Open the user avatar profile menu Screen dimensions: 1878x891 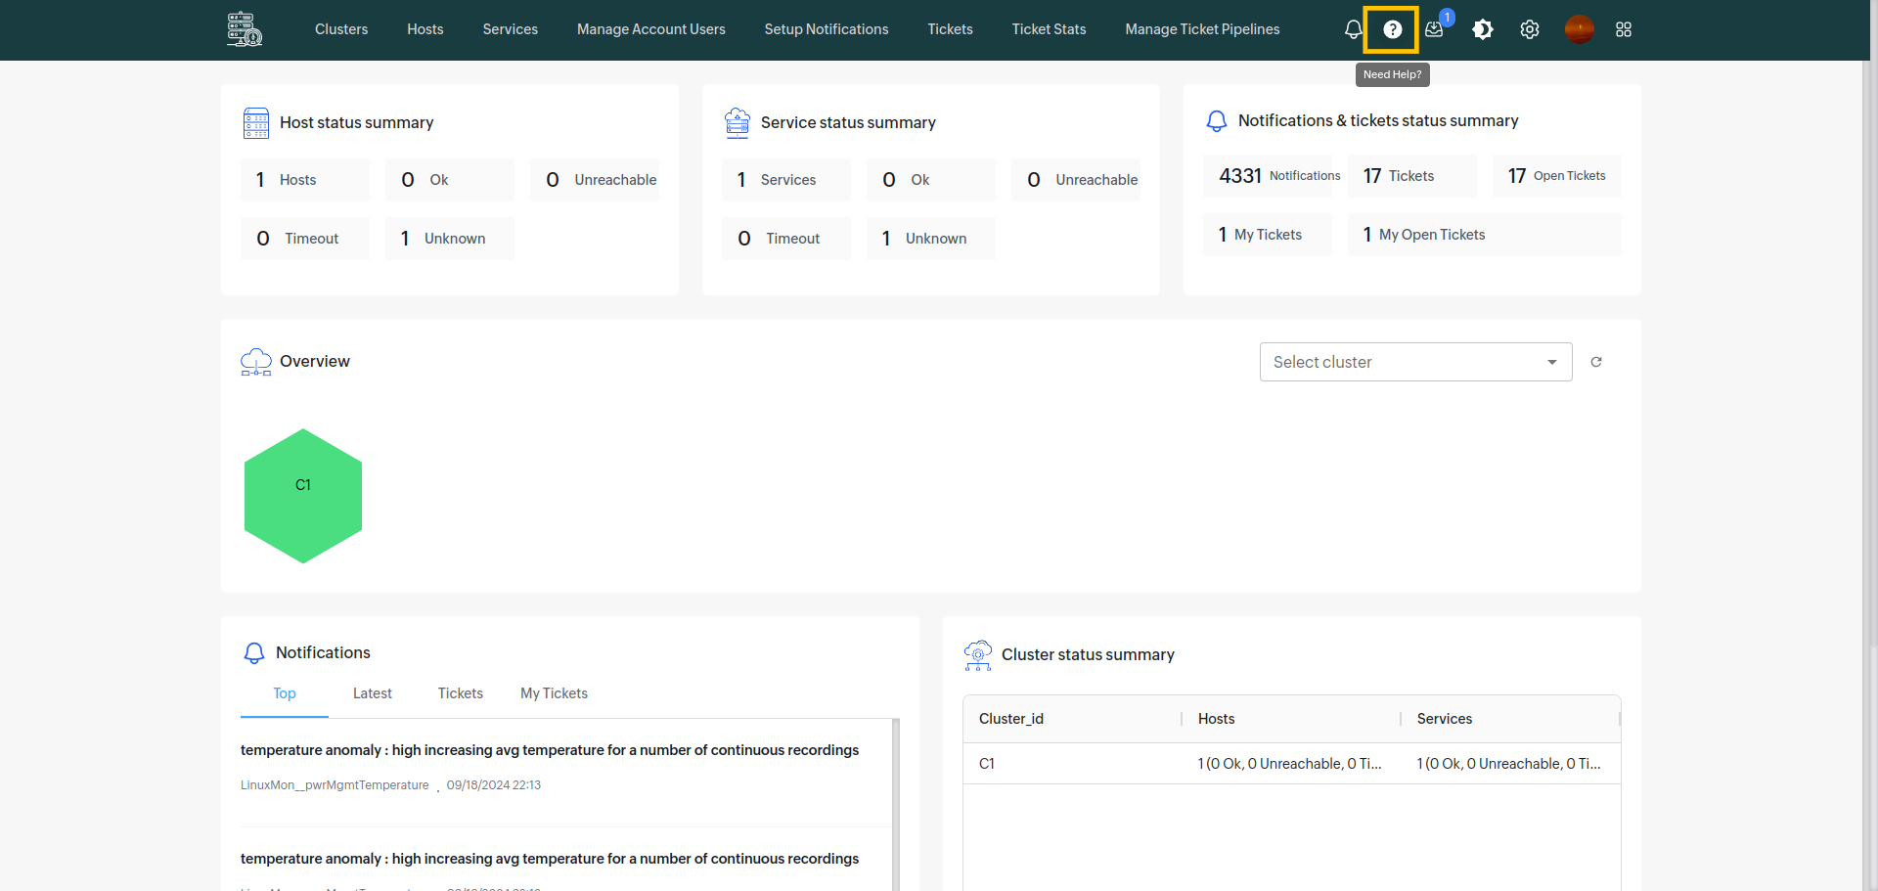click(x=1579, y=29)
